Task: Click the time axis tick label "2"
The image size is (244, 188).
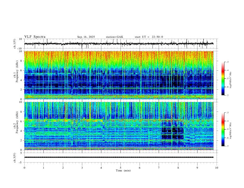Action: [63, 168]
